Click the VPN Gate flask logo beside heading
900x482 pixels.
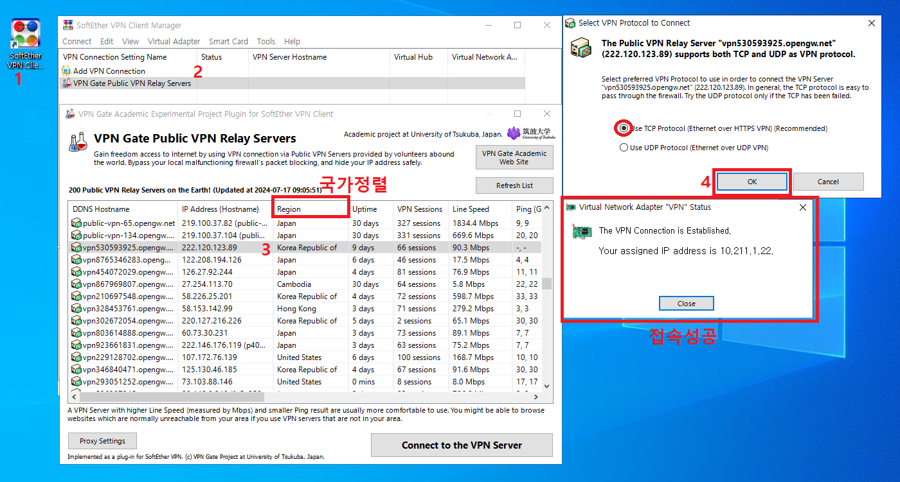click(78, 142)
